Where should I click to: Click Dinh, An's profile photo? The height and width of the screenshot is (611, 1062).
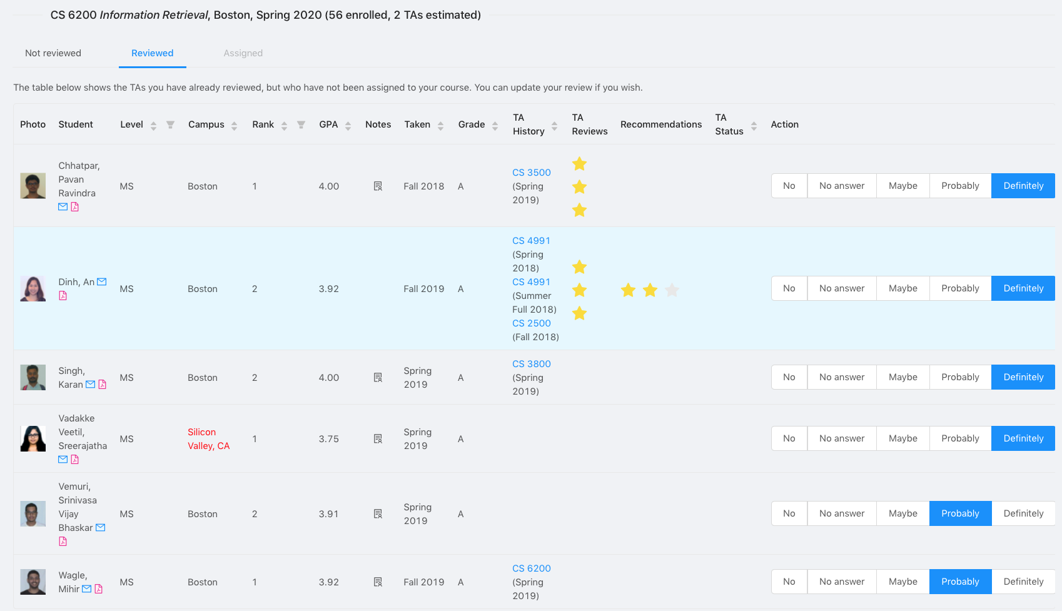[33, 289]
